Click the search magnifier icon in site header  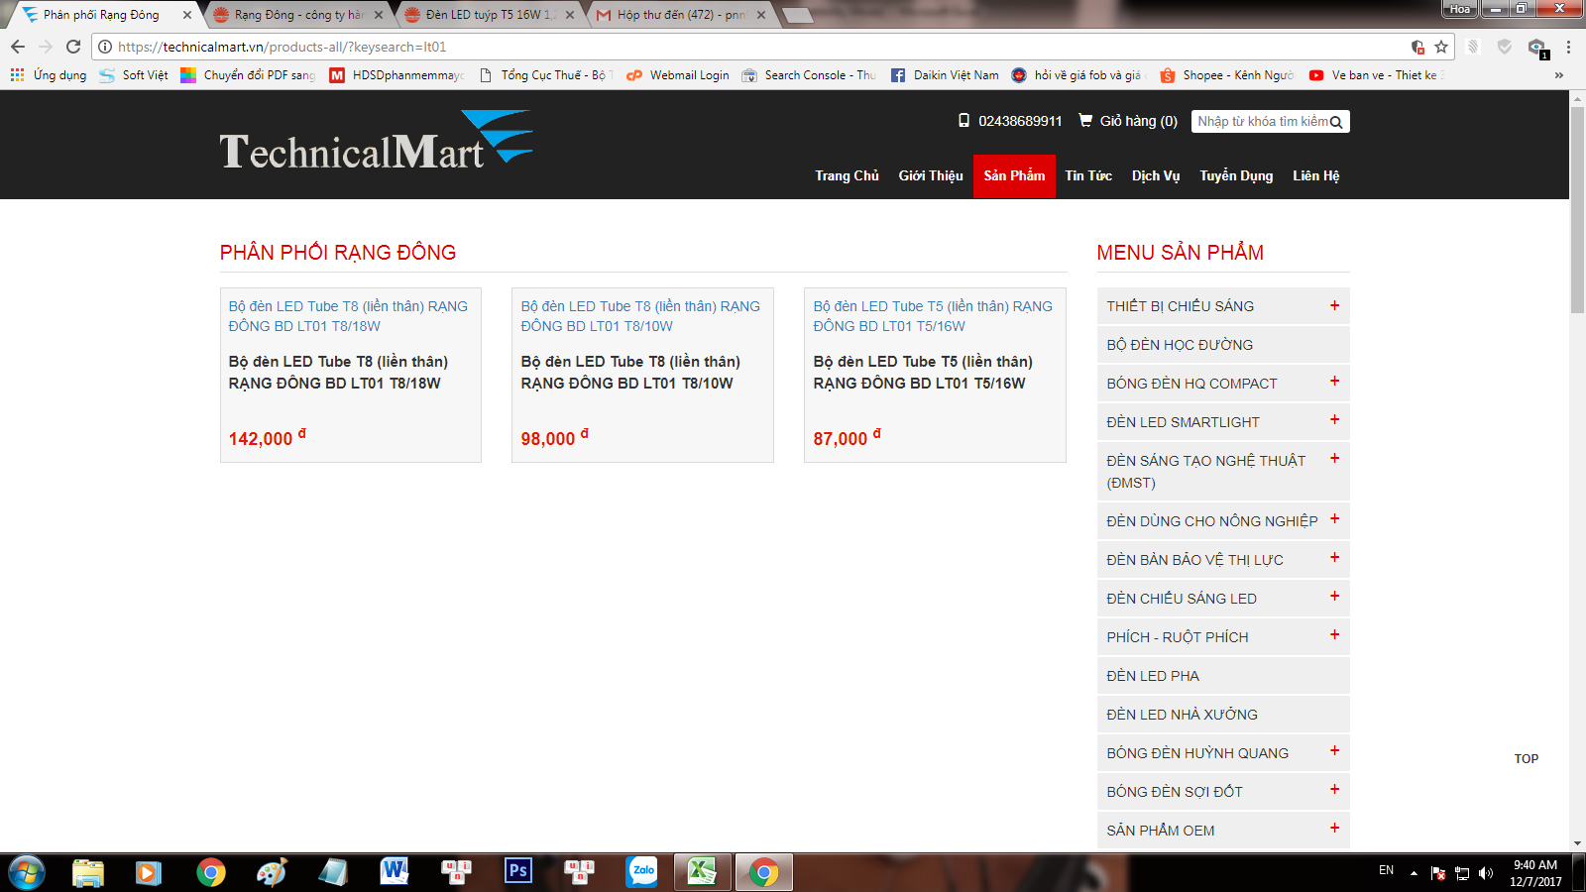pos(1336,122)
